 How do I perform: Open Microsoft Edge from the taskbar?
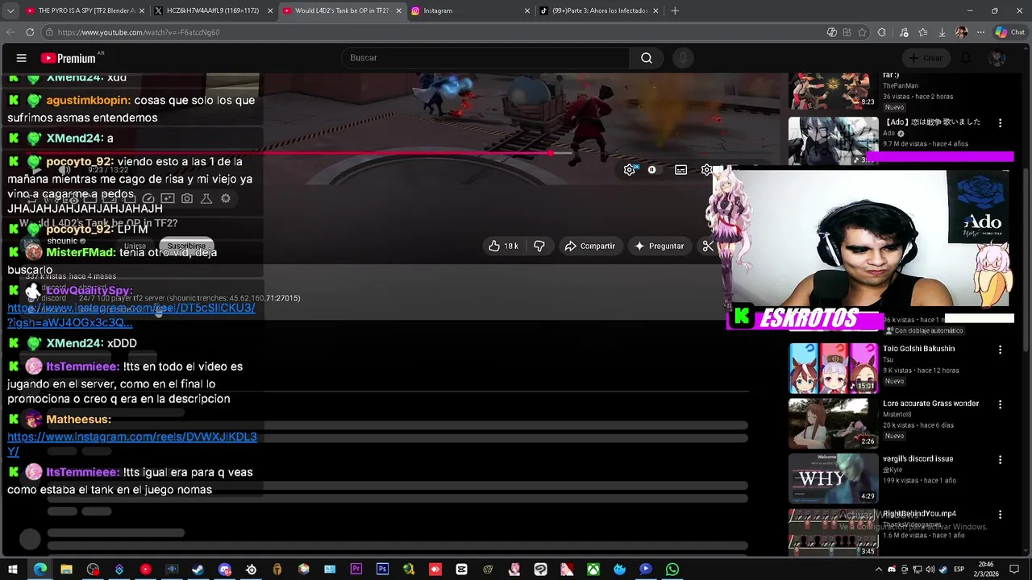[x=40, y=570]
